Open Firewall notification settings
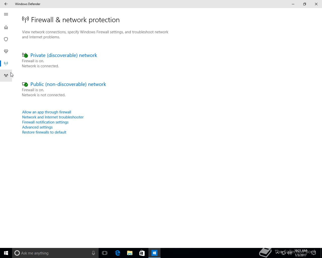This screenshot has width=322, height=258. point(45,122)
